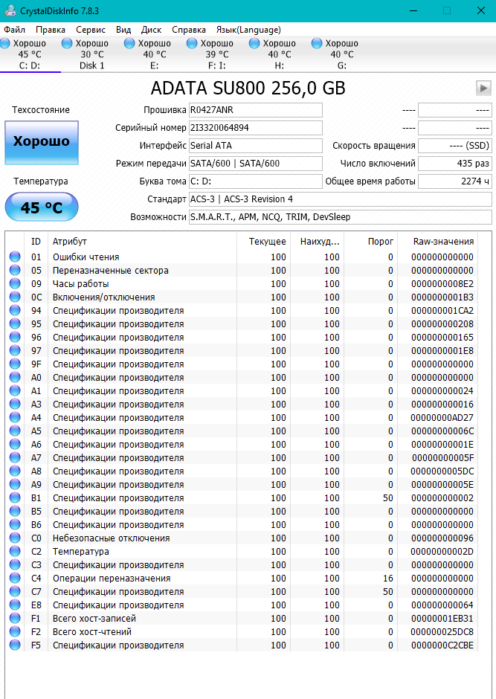Click status icon of row ID C7
The width and height of the screenshot is (496, 699).
click(x=15, y=591)
